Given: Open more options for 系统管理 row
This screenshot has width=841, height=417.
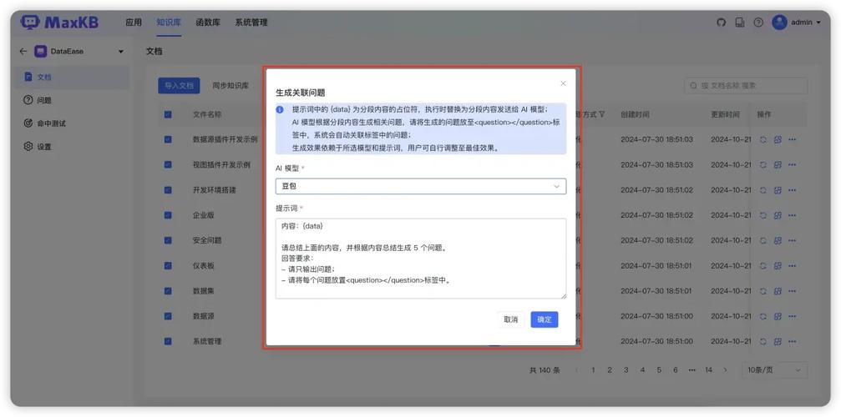Looking at the screenshot, I should coord(793,341).
